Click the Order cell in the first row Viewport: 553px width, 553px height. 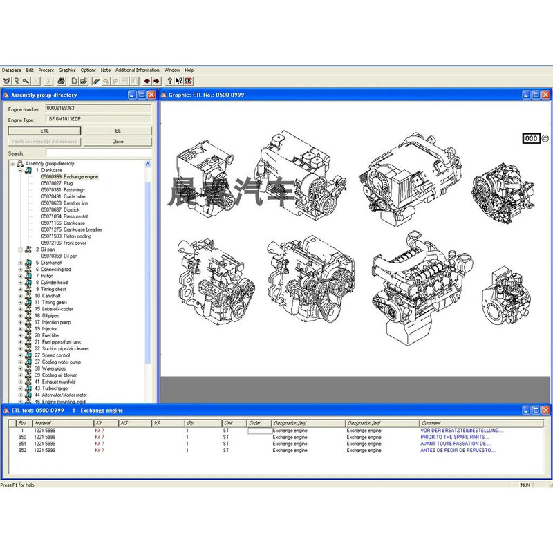click(x=260, y=431)
